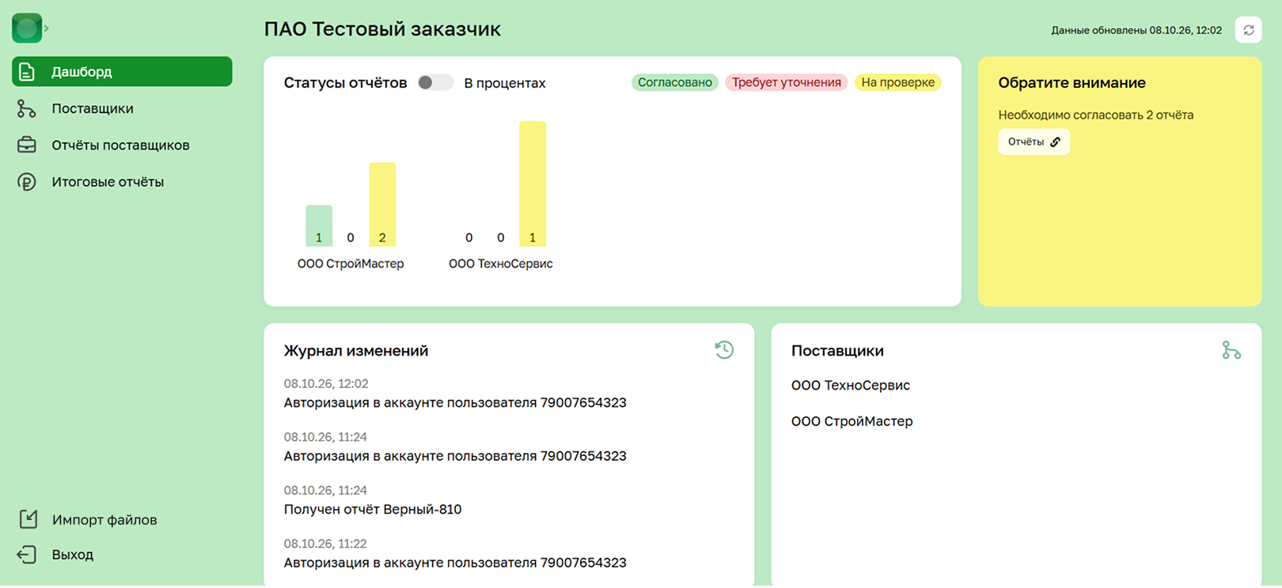The image size is (1282, 588).
Task: Go to Поставщики in the sidebar
Action: 93,108
